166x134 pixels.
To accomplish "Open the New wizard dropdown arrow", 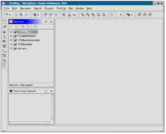I will [x=10, y=15].
